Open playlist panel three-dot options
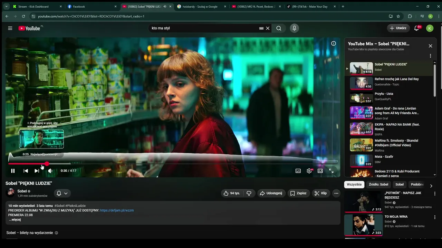Image resolution: width=442 pixels, height=248 pixels. [430, 56]
